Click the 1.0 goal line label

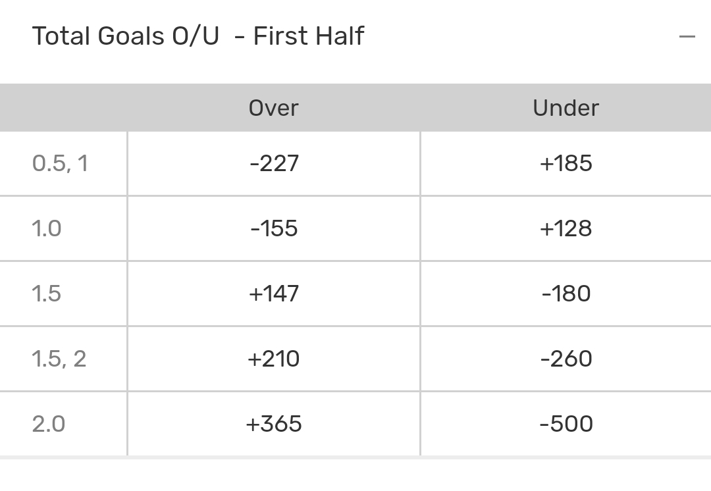click(x=47, y=228)
